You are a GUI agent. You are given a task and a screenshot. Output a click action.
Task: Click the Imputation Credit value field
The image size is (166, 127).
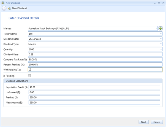[94, 87]
